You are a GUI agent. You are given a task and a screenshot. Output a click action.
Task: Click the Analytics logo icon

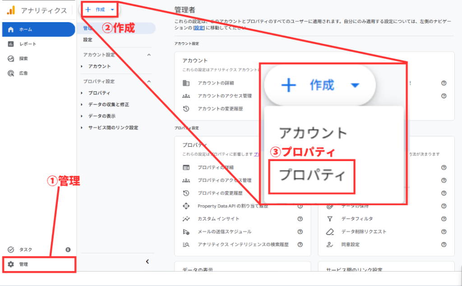tap(11, 10)
